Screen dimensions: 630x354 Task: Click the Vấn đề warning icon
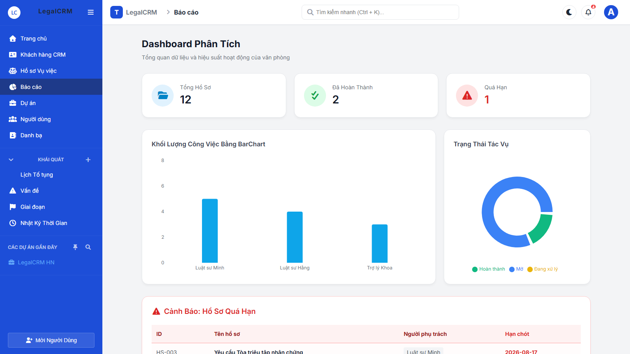[13, 191]
